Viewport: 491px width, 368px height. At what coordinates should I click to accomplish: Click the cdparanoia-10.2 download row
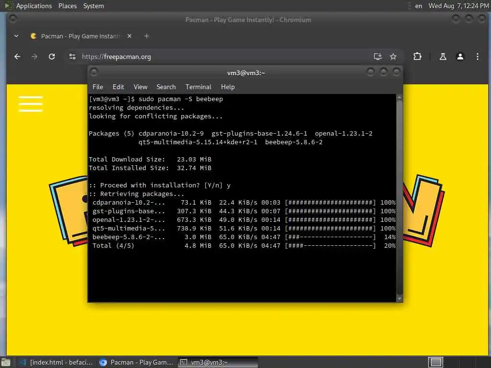click(244, 203)
